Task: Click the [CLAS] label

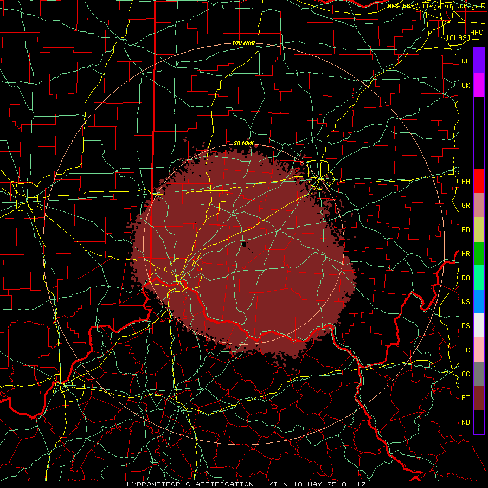Action: [x=458, y=37]
